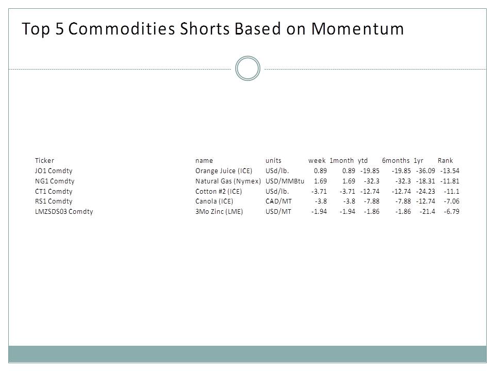Select the 6months column header

point(395,161)
